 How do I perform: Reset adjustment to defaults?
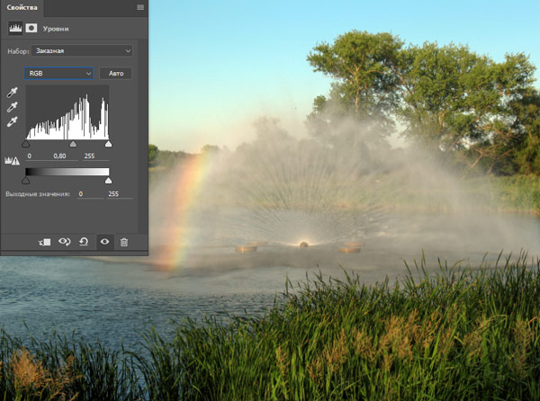click(x=84, y=242)
